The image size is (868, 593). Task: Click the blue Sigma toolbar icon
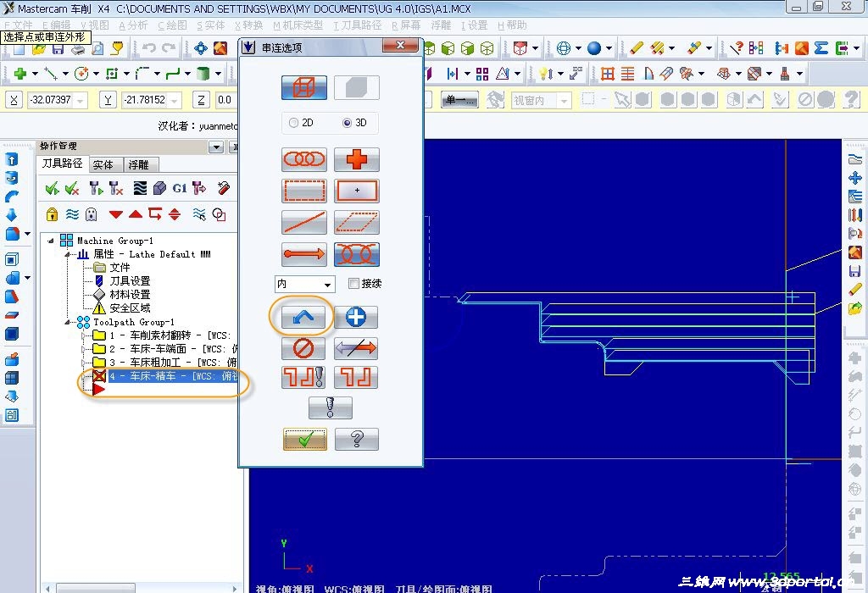coord(821,48)
